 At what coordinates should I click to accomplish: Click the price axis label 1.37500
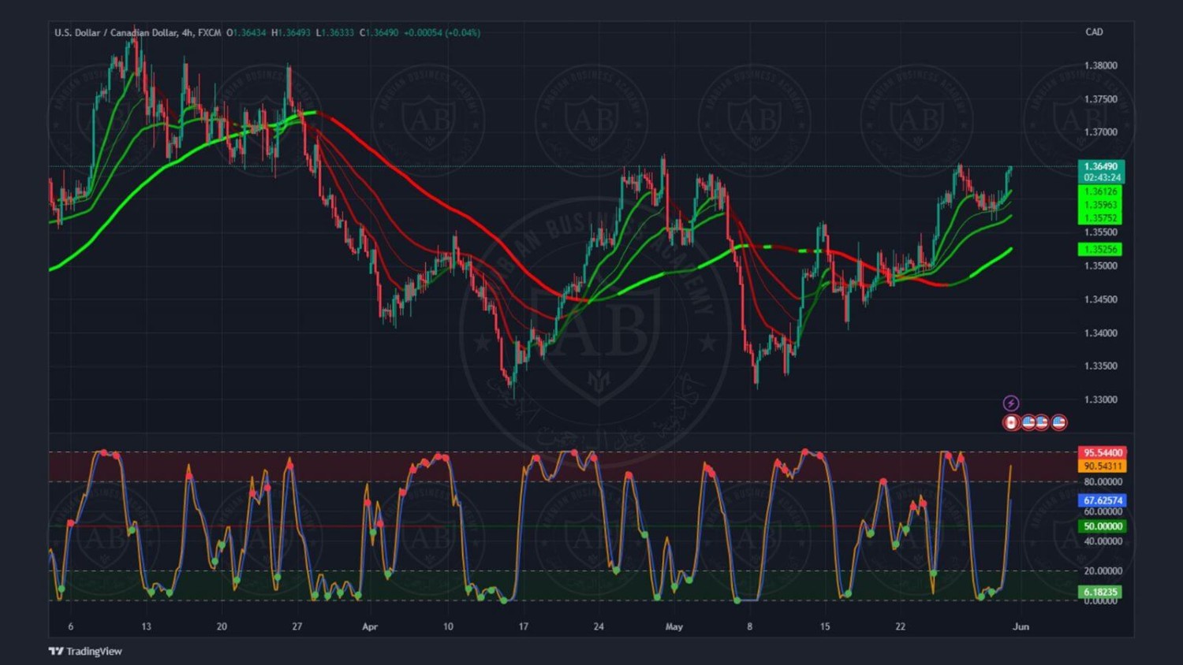(1101, 99)
